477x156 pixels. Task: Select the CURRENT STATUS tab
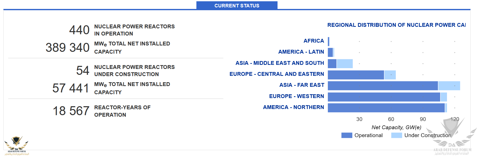(237, 6)
